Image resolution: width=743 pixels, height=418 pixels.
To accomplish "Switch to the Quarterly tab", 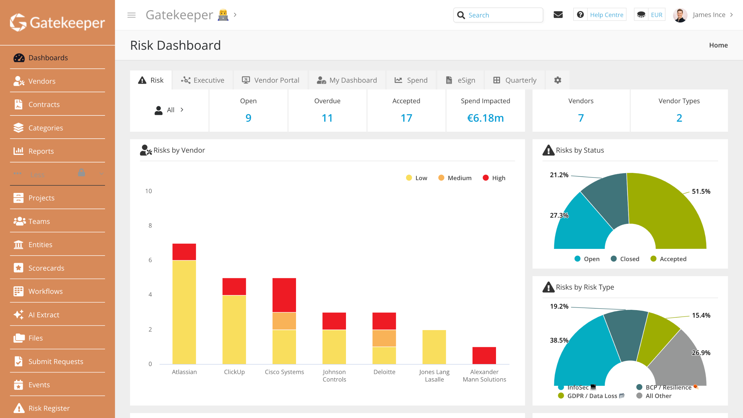I will click(515, 80).
